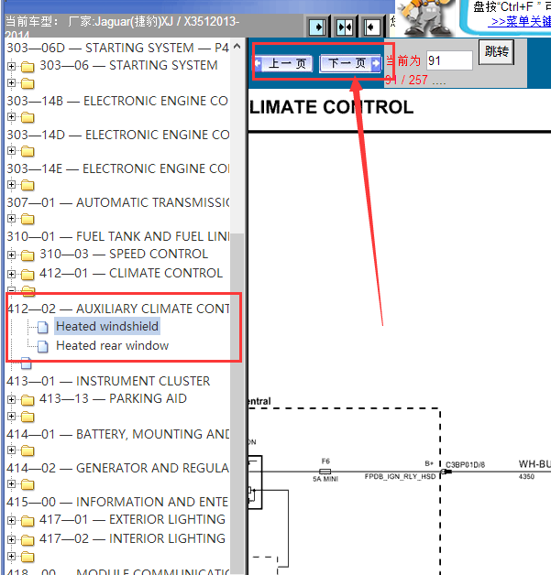Screen dimensions: 551x575
Task: Go to previous page with 上一页 button
Action: [283, 64]
